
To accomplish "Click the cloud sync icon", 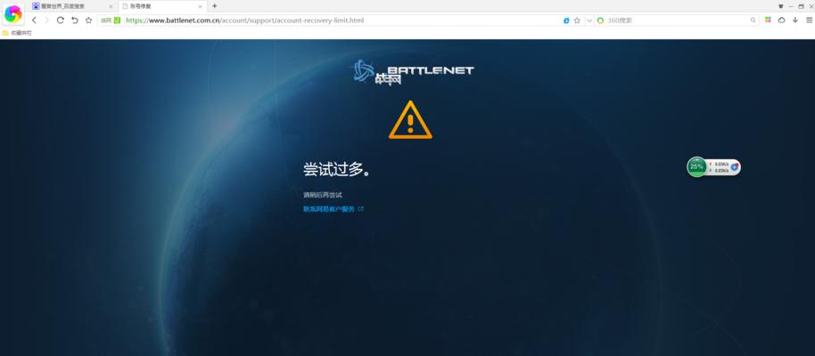I will (x=781, y=20).
